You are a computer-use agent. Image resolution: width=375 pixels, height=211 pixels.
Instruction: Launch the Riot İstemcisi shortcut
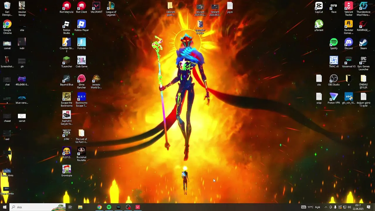[67, 8]
